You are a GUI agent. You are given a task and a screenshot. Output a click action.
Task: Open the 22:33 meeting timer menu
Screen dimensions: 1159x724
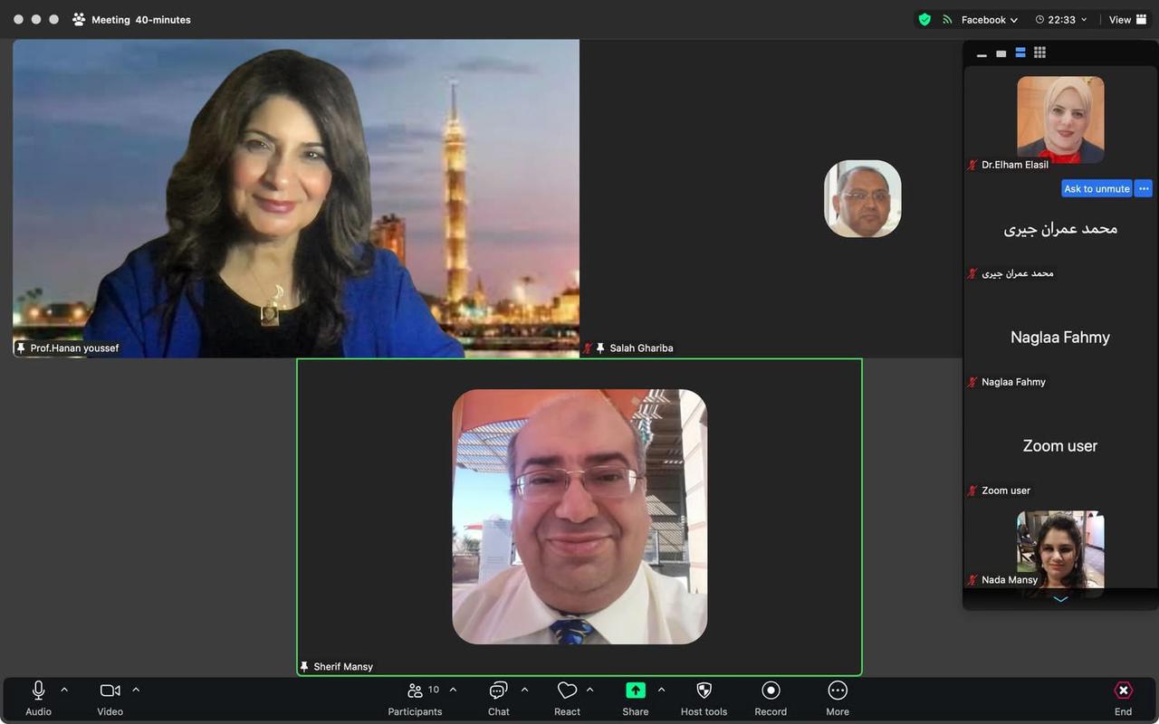(1060, 20)
